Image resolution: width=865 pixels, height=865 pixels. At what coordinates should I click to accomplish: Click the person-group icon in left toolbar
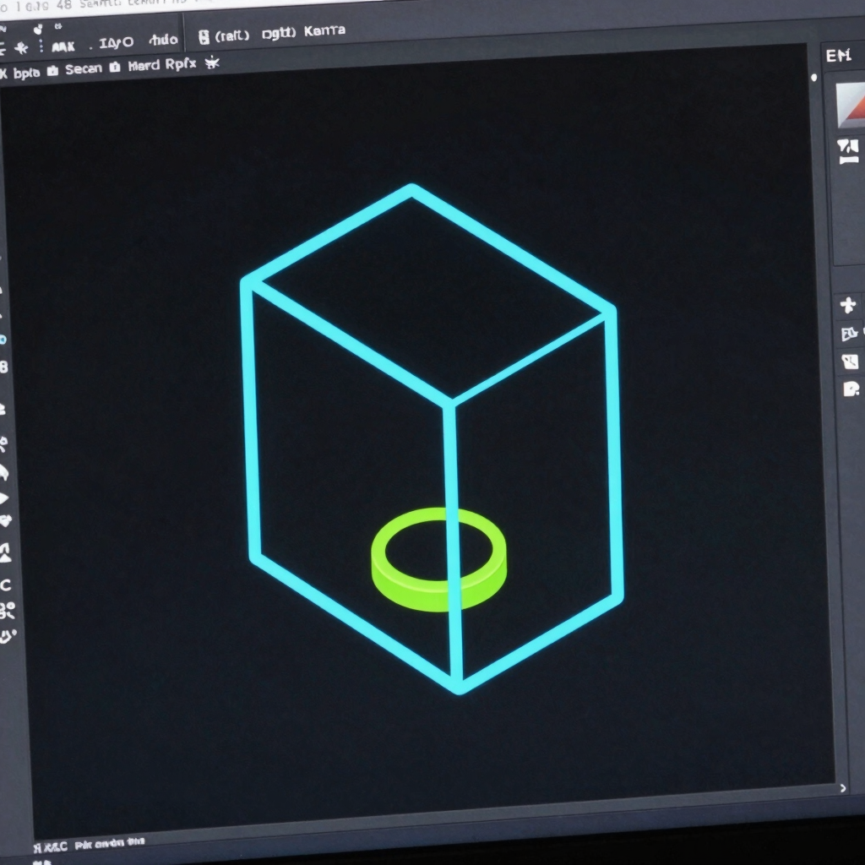7,610
